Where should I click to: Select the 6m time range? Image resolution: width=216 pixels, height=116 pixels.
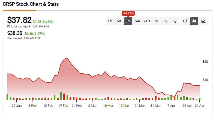[x=137, y=21]
